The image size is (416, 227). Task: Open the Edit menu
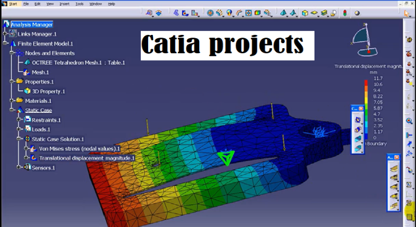37,4
